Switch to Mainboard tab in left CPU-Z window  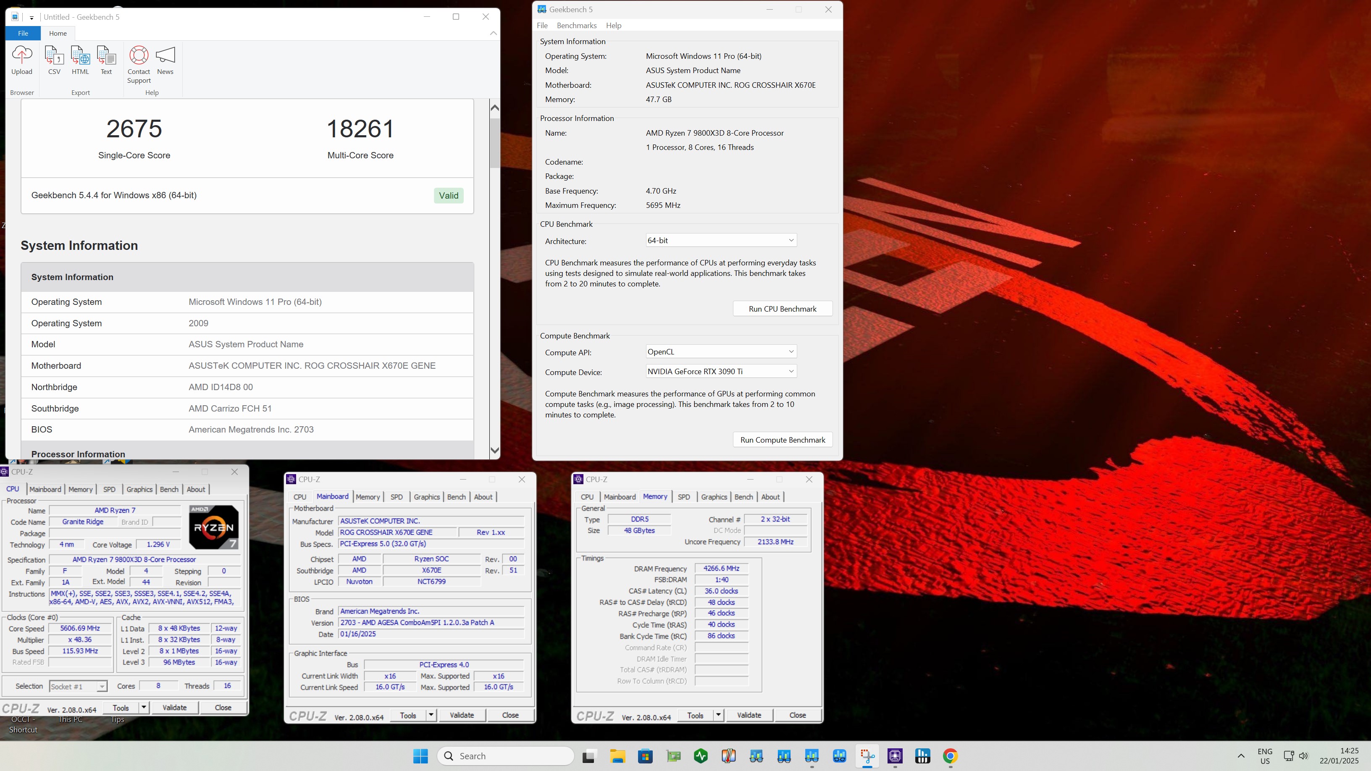coord(45,490)
